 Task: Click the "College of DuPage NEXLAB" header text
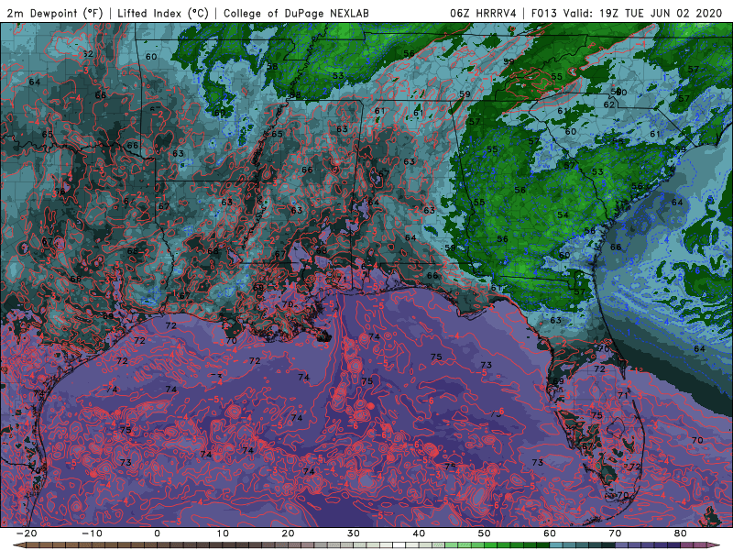pyautogui.click(x=296, y=13)
